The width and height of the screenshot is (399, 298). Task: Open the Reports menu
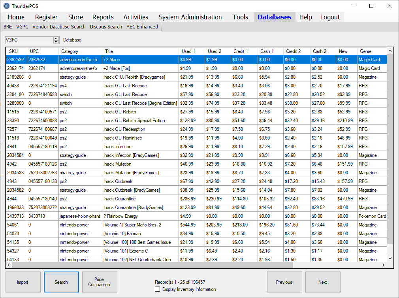click(103, 17)
